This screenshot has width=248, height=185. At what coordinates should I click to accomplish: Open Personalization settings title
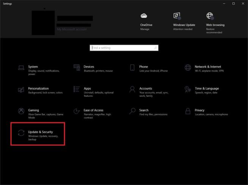tap(38, 89)
